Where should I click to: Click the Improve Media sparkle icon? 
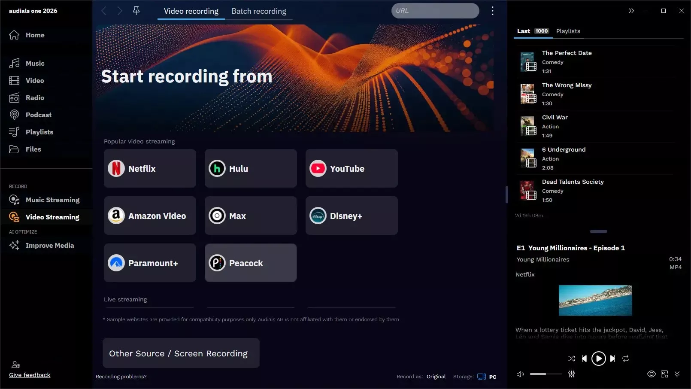pyautogui.click(x=14, y=245)
